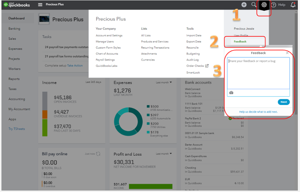Open User Profile in gear menu

pyautogui.click(x=241, y=35)
